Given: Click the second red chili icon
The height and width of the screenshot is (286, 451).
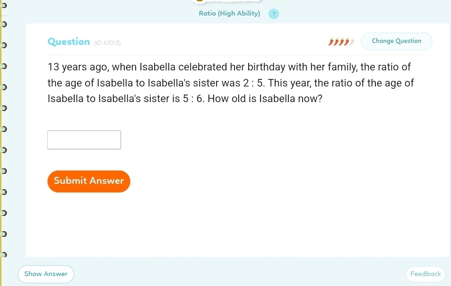Looking at the screenshot, I should tap(337, 42).
